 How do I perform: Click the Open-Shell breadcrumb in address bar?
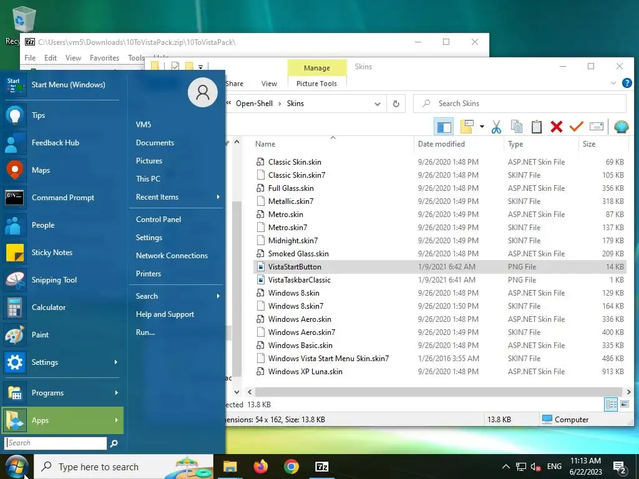[x=254, y=104]
